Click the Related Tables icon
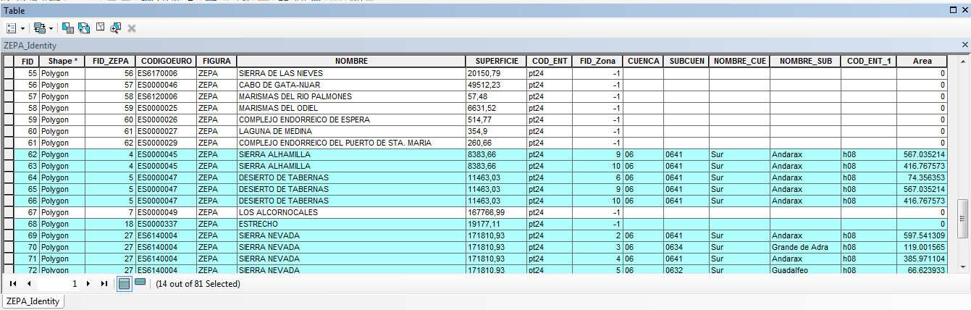Viewport: 971px width, 310px height. (x=39, y=28)
